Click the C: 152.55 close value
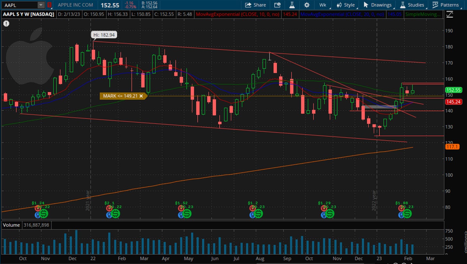Viewport: 467px width, 264px height. (164, 14)
